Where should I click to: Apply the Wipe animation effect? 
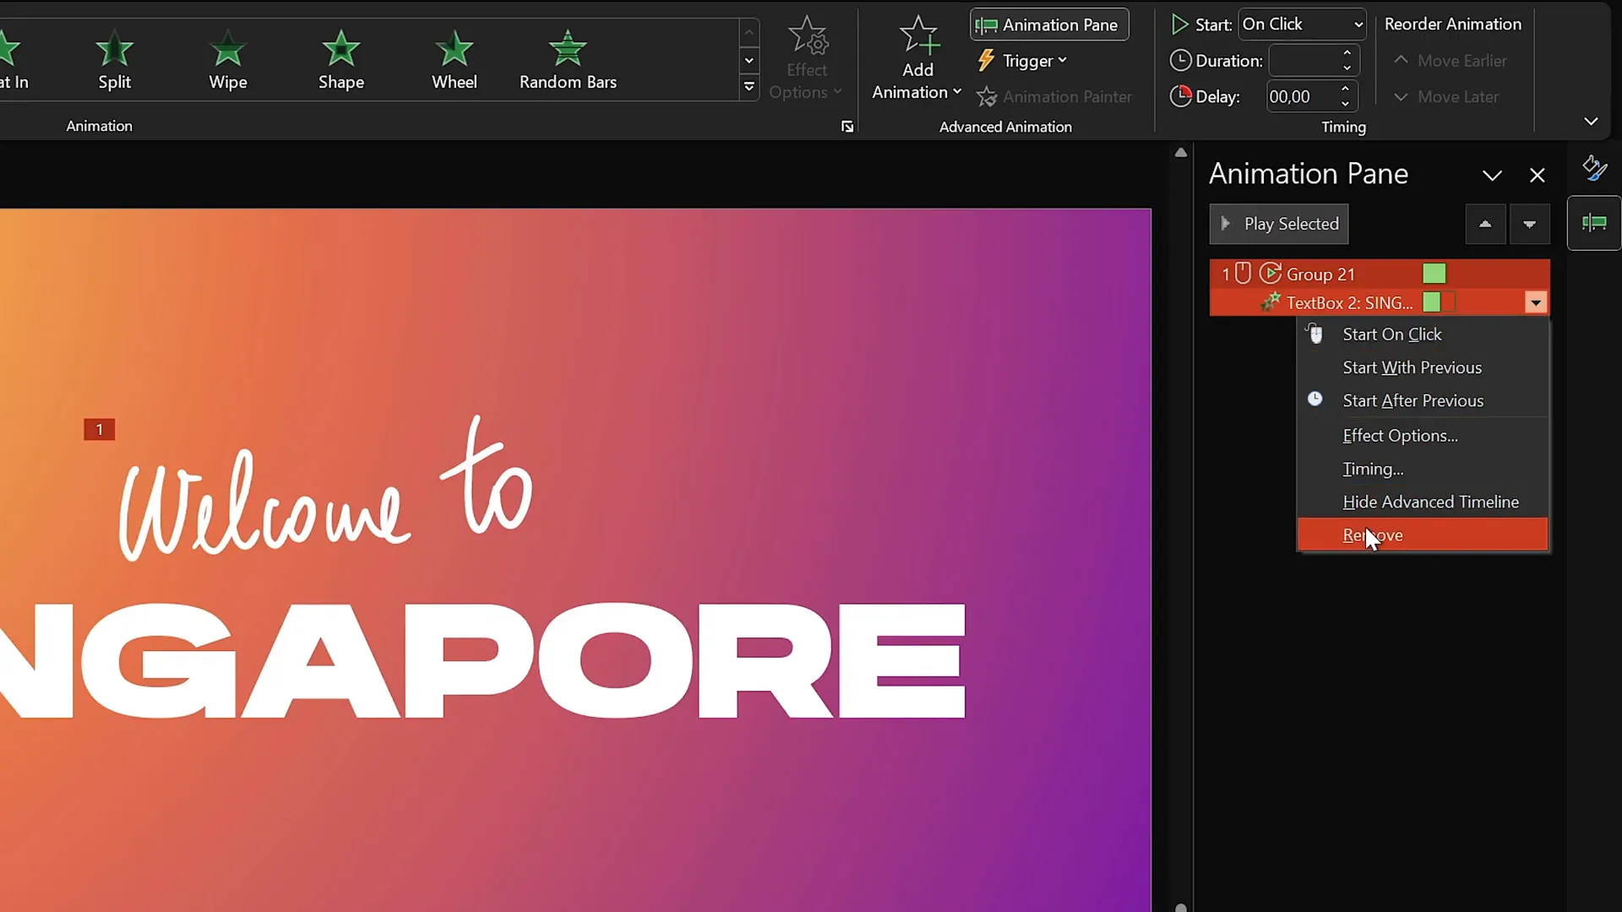(x=227, y=59)
